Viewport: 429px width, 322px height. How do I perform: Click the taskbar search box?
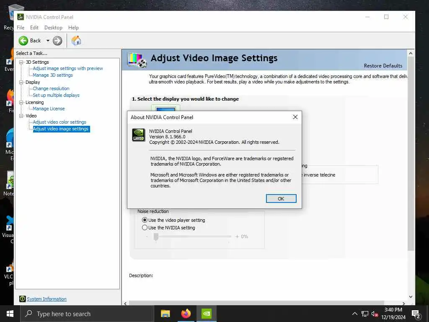coord(87,314)
